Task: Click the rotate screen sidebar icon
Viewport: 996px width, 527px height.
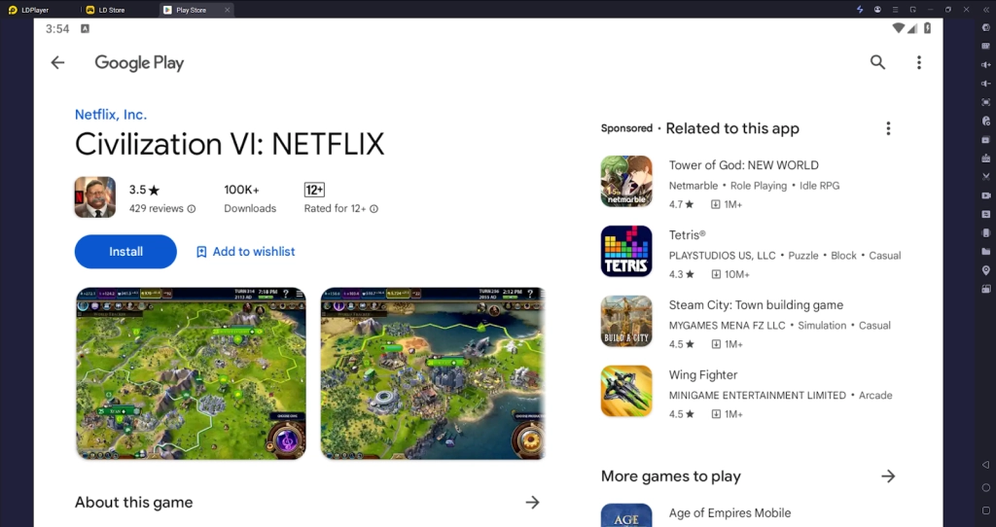Action: coord(986,289)
